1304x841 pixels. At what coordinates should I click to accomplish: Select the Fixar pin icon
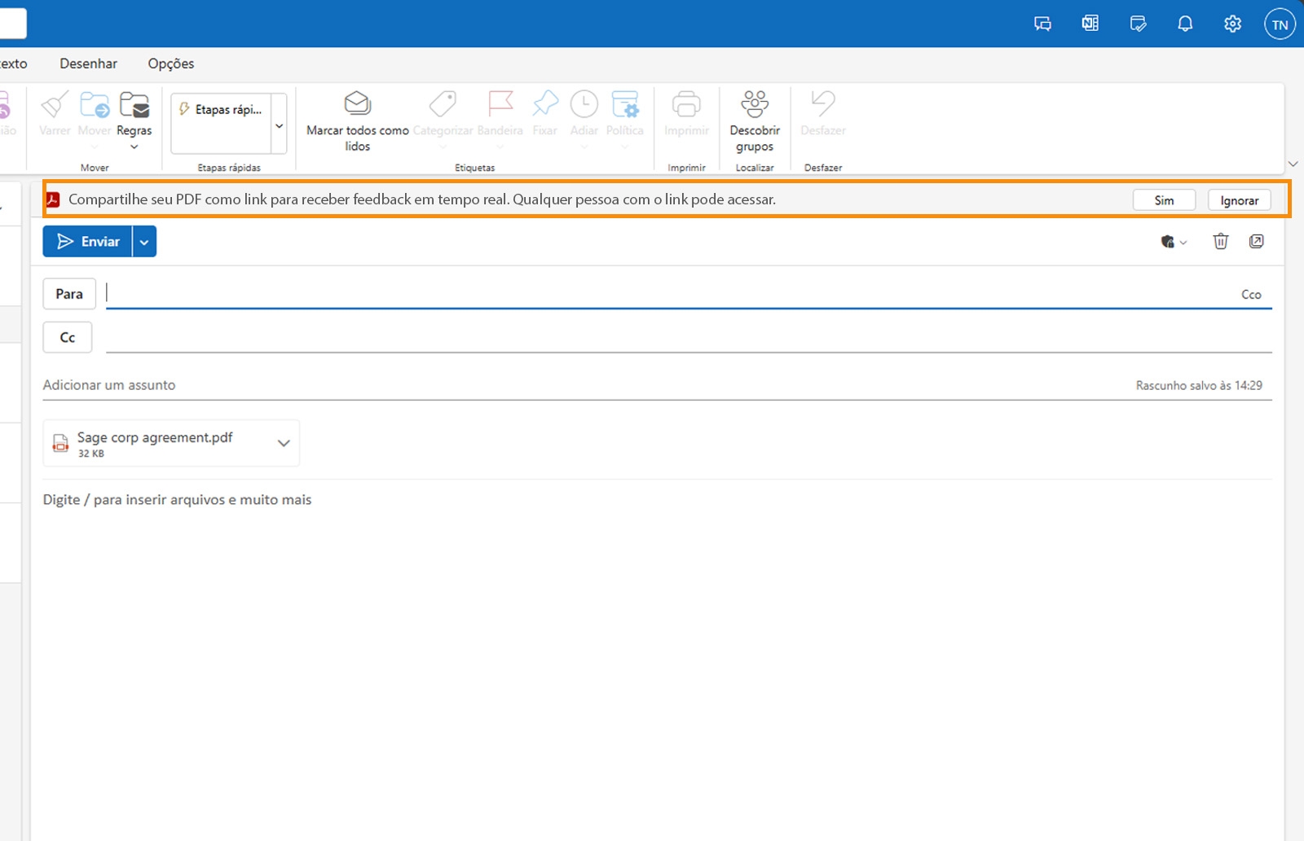coord(544,106)
